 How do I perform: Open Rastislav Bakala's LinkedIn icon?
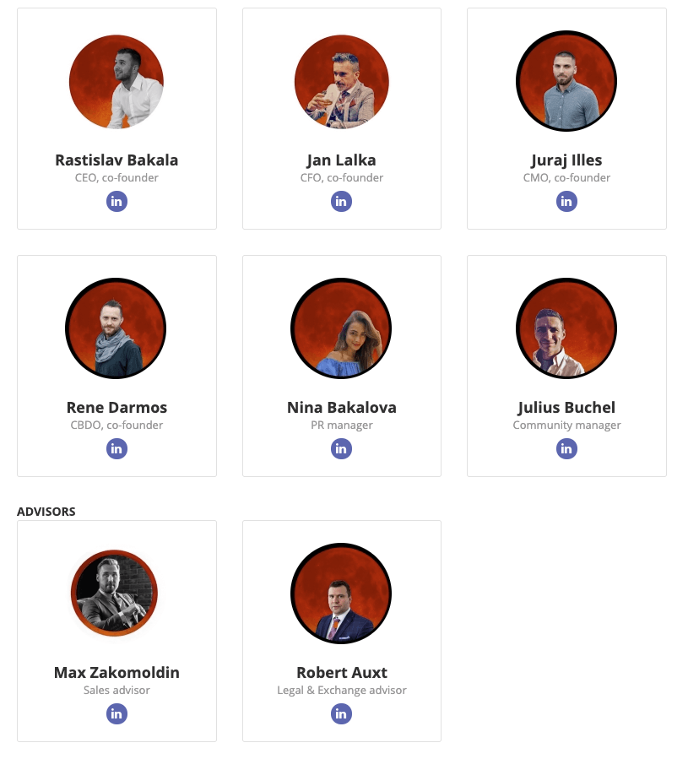tap(116, 202)
